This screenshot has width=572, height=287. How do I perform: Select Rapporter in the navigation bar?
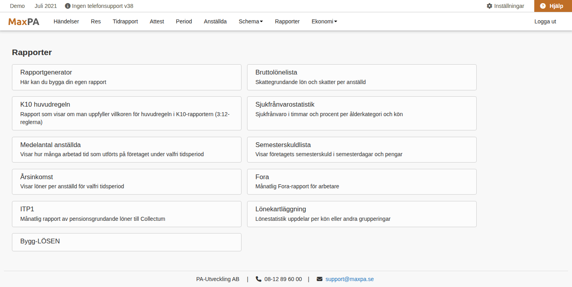pyautogui.click(x=287, y=21)
